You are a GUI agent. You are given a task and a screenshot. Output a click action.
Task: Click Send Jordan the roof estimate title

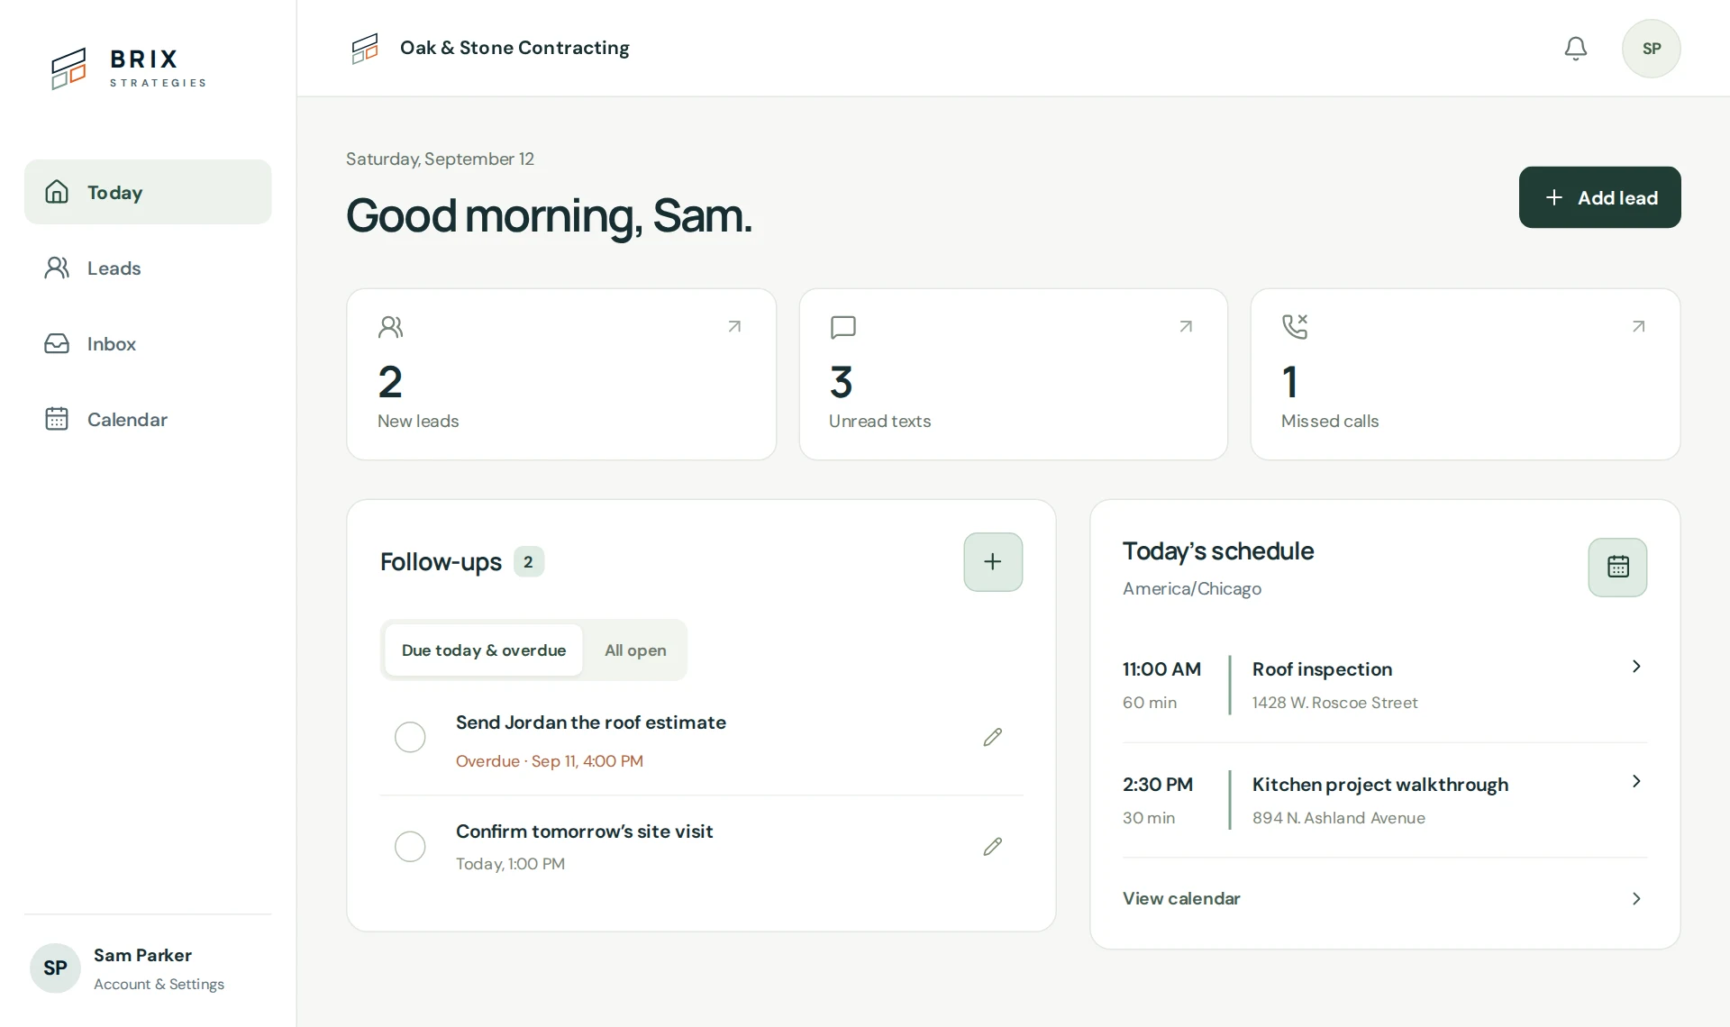point(591,723)
